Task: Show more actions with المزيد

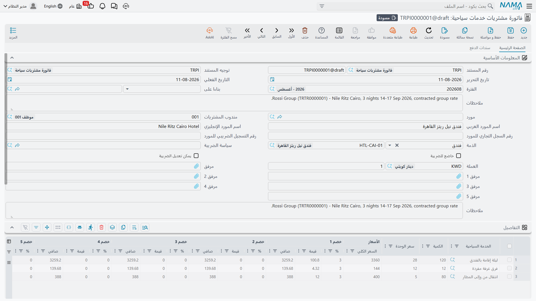Action: coord(13,33)
